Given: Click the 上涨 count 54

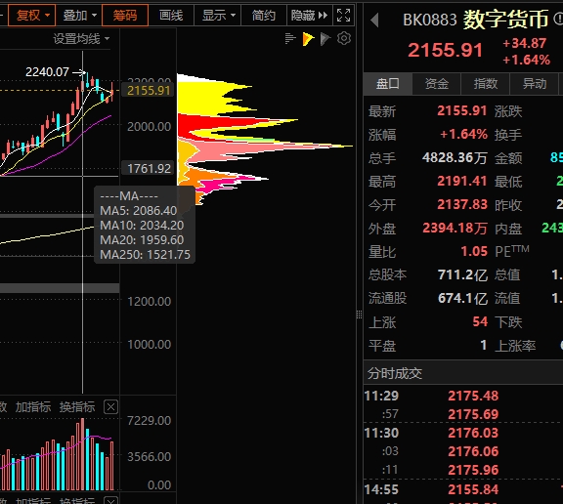Looking at the screenshot, I should 480,321.
